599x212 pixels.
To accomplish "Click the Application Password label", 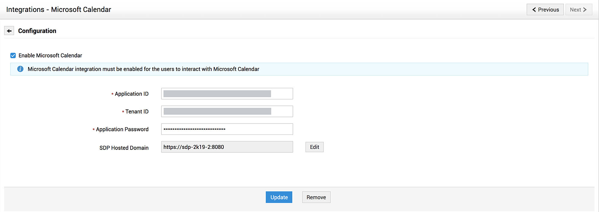I will pyautogui.click(x=122, y=129).
